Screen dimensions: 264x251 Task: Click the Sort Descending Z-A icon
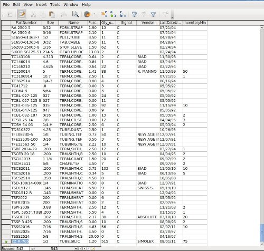(x=122, y=14)
